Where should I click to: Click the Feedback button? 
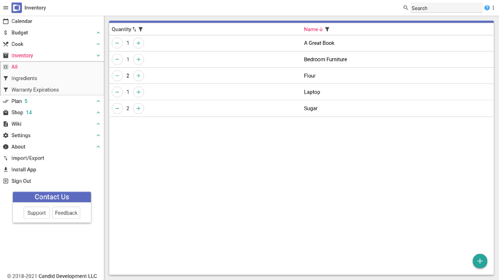(x=66, y=213)
